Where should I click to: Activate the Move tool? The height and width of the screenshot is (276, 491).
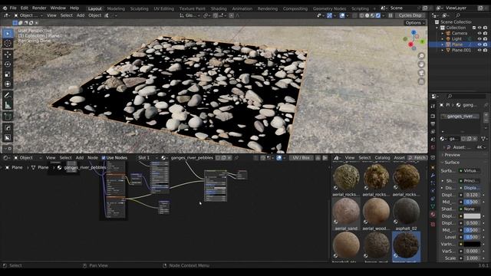coord(8,54)
